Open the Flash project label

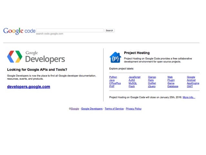(x=132, y=86)
